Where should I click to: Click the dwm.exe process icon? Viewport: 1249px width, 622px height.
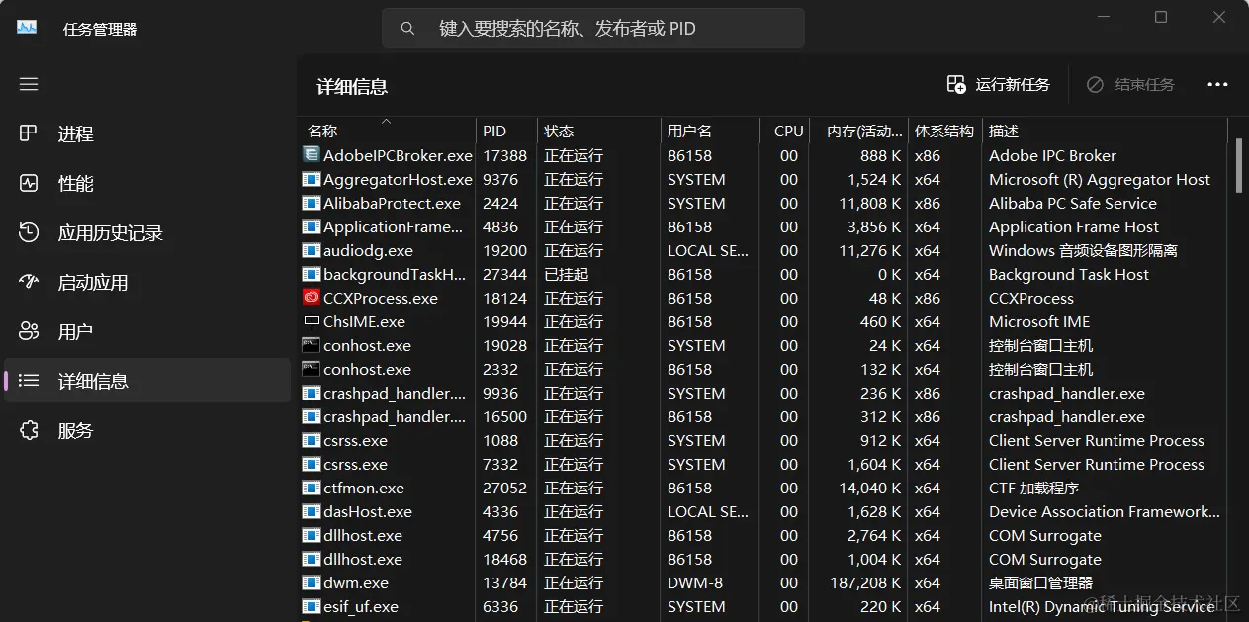(312, 582)
